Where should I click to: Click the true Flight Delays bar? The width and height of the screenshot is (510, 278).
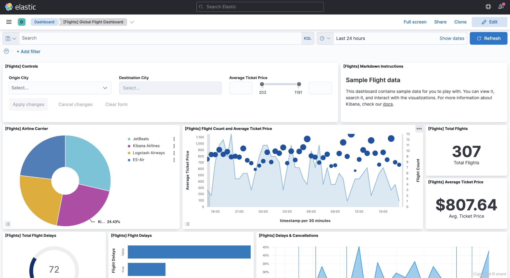coord(146,269)
